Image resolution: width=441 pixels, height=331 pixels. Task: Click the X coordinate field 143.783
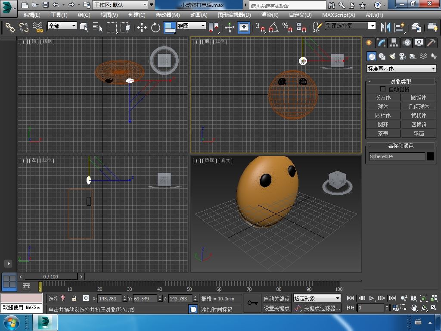(x=110, y=298)
